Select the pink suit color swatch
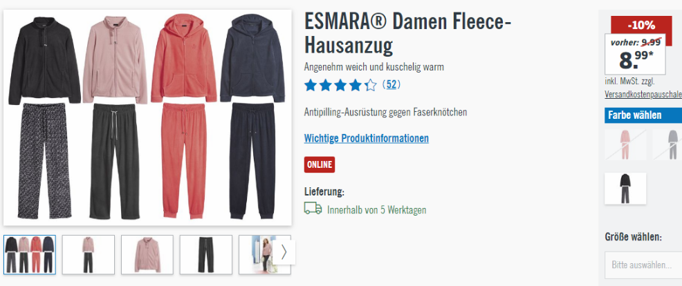The height and width of the screenshot is (286, 682). click(625, 145)
